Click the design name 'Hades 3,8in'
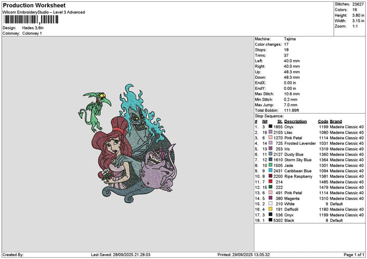The width and height of the screenshot is (367, 259). [x=33, y=28]
